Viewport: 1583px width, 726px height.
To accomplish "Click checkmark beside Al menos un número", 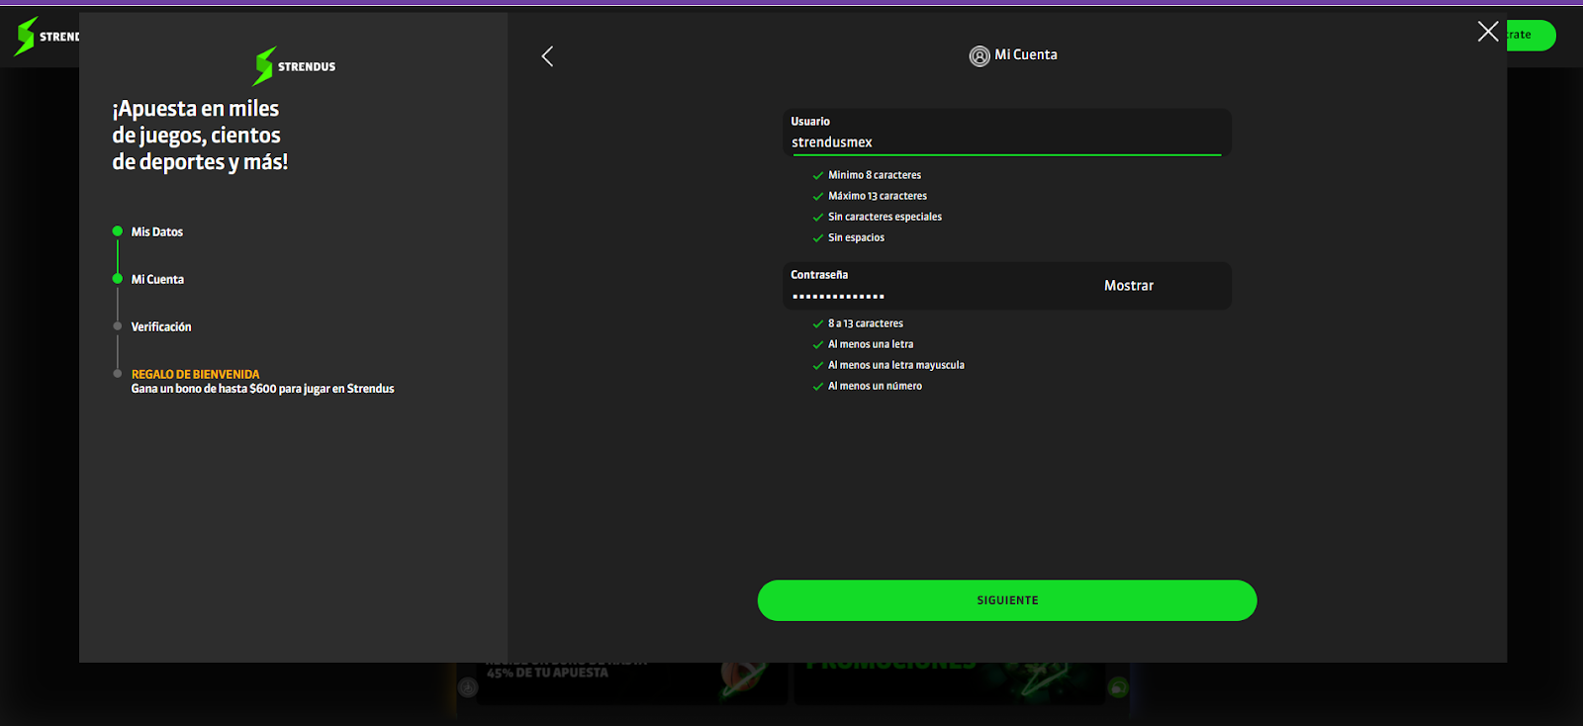I will click(x=818, y=387).
